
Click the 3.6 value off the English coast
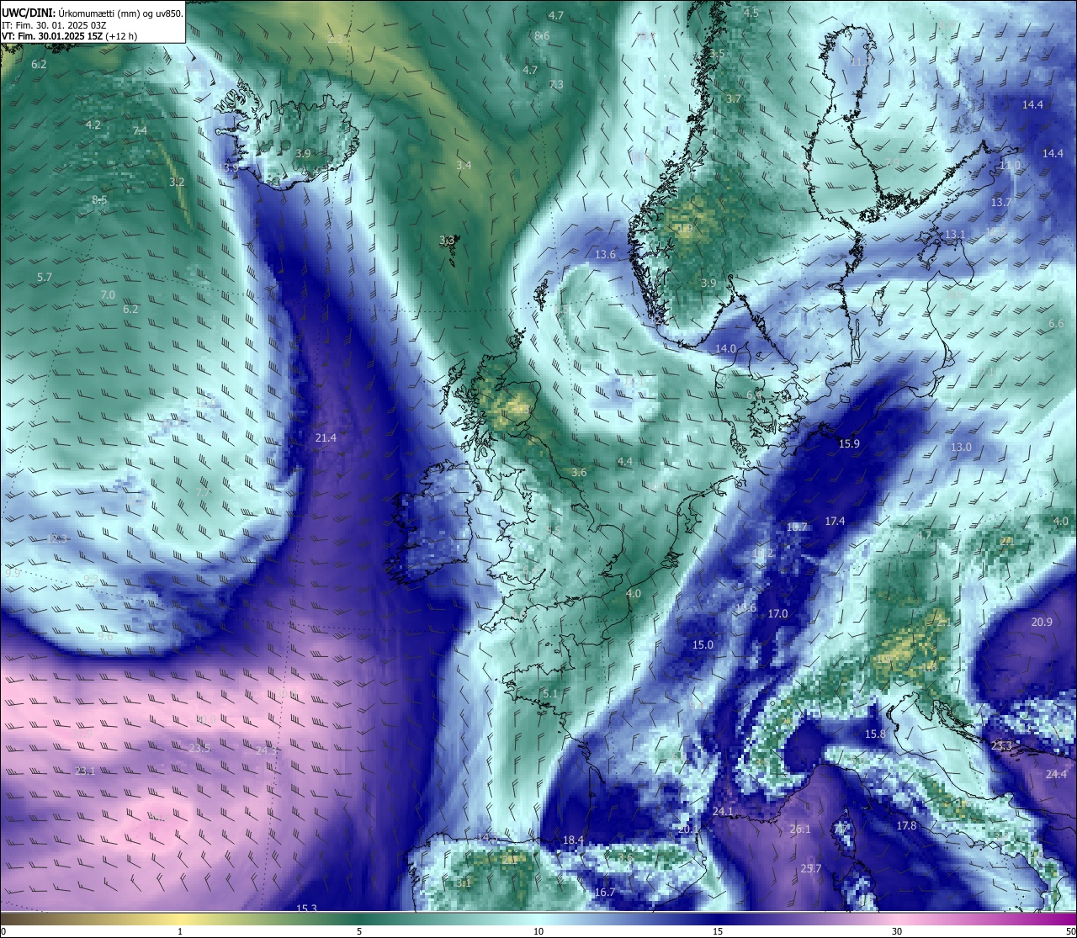(579, 473)
